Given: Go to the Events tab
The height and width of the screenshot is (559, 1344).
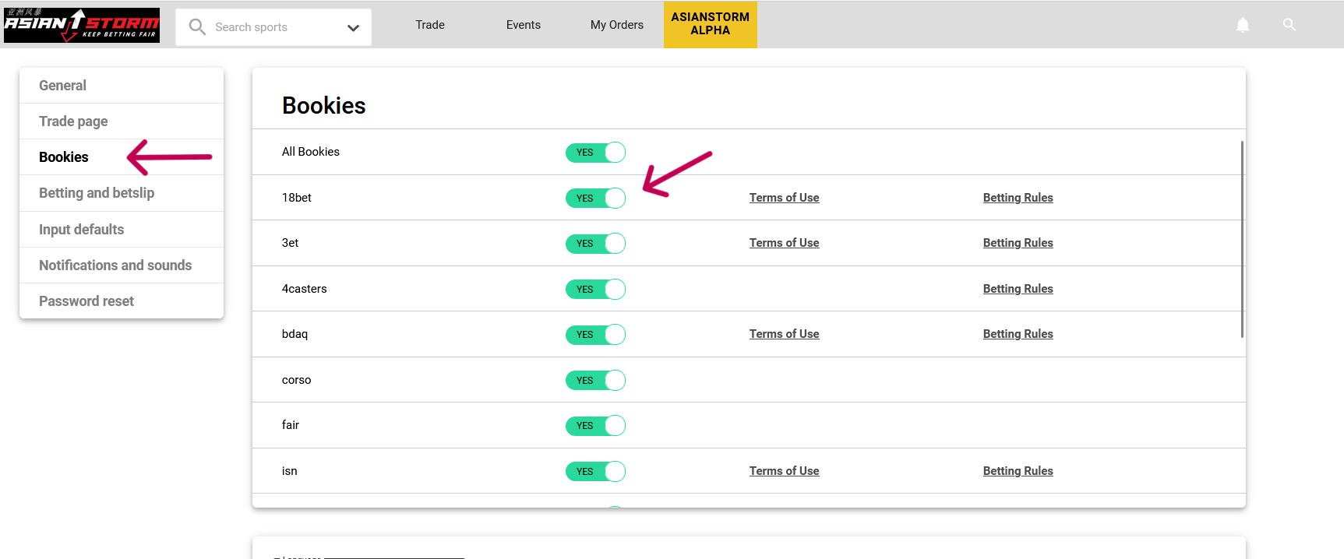Looking at the screenshot, I should point(524,25).
